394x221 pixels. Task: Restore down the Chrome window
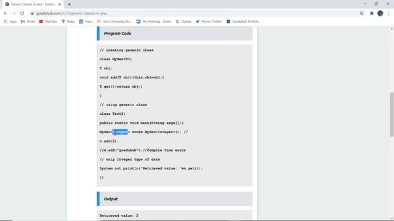click(x=376, y=4)
